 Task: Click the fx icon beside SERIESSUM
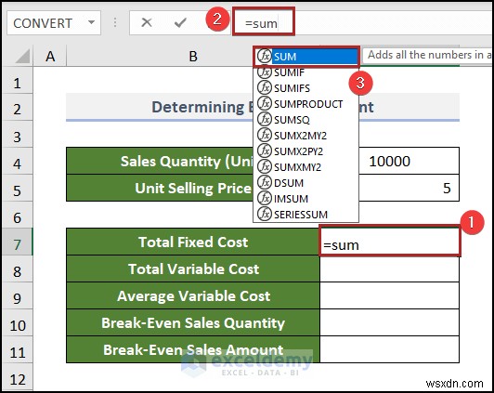coord(265,214)
